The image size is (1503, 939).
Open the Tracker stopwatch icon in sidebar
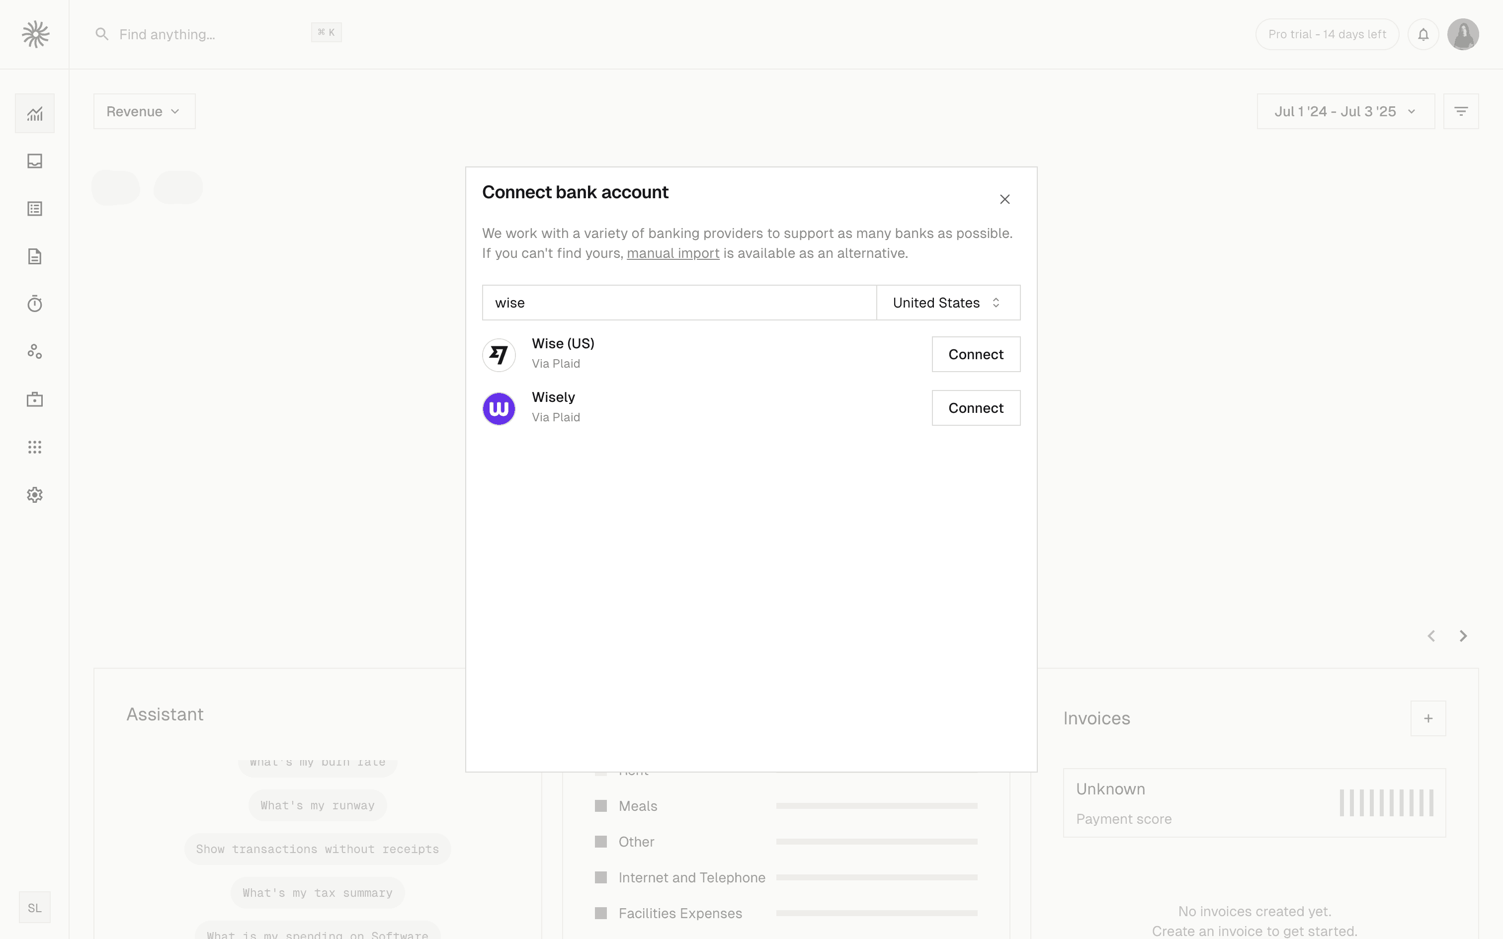(35, 304)
